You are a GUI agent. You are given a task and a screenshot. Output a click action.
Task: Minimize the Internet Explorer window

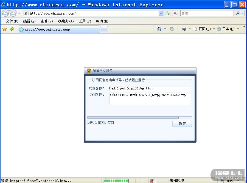point(227,5)
